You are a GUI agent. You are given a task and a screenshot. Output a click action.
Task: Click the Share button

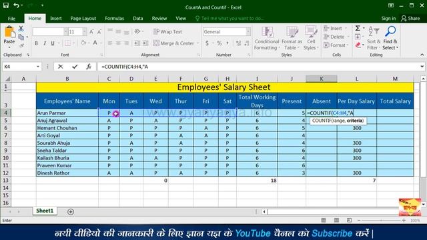coord(410,19)
